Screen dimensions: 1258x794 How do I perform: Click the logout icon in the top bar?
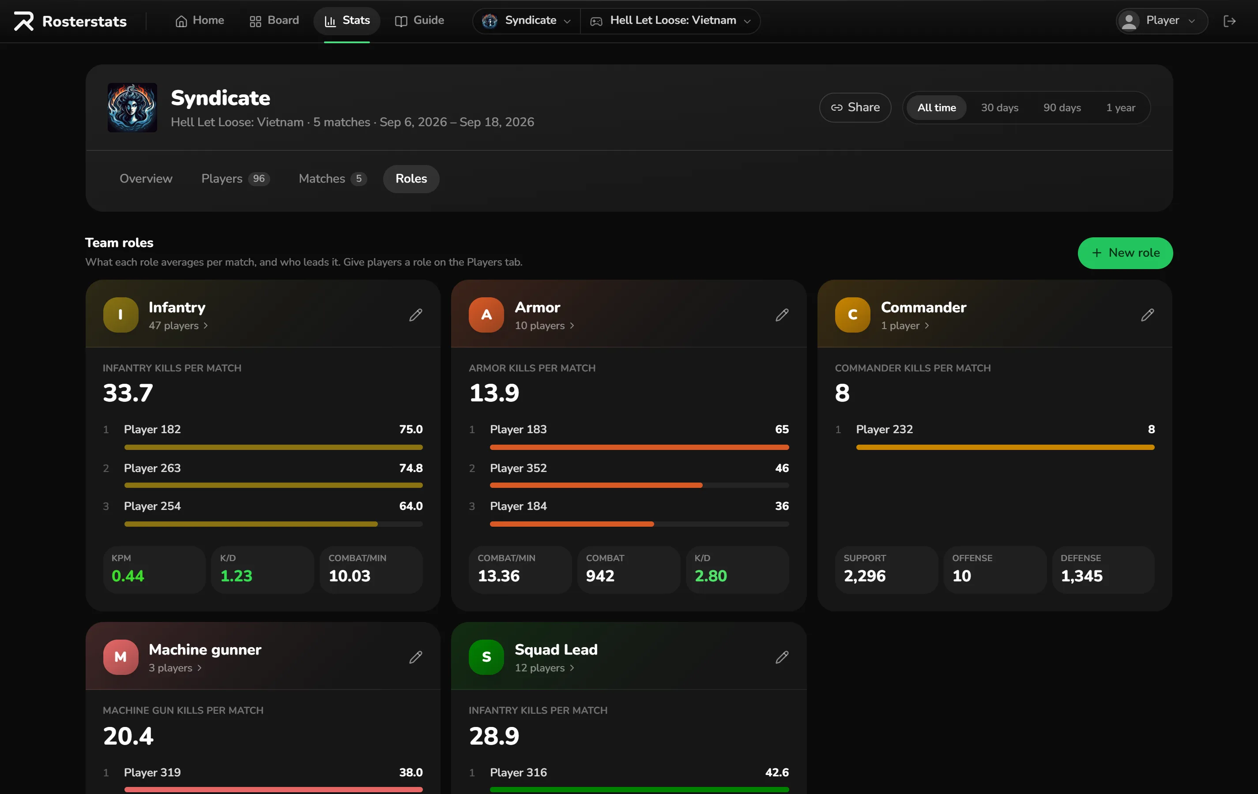[1229, 21]
